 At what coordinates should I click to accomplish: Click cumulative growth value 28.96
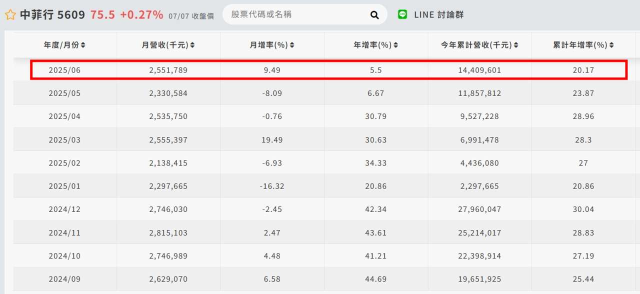tap(583, 116)
